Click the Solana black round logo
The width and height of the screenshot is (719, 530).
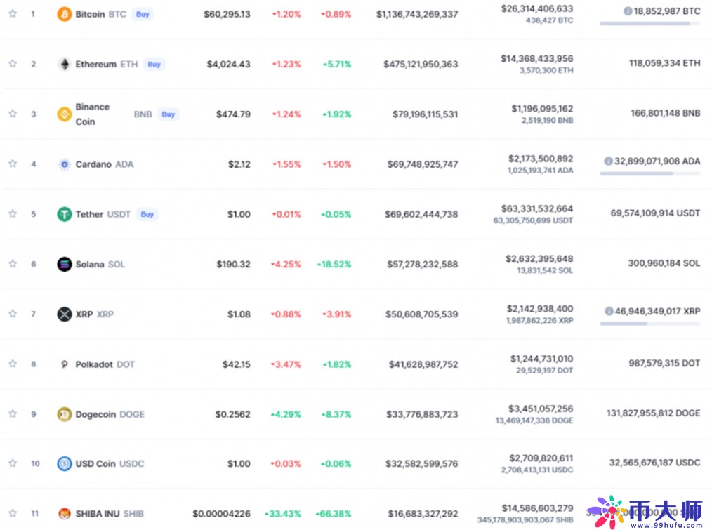[64, 264]
